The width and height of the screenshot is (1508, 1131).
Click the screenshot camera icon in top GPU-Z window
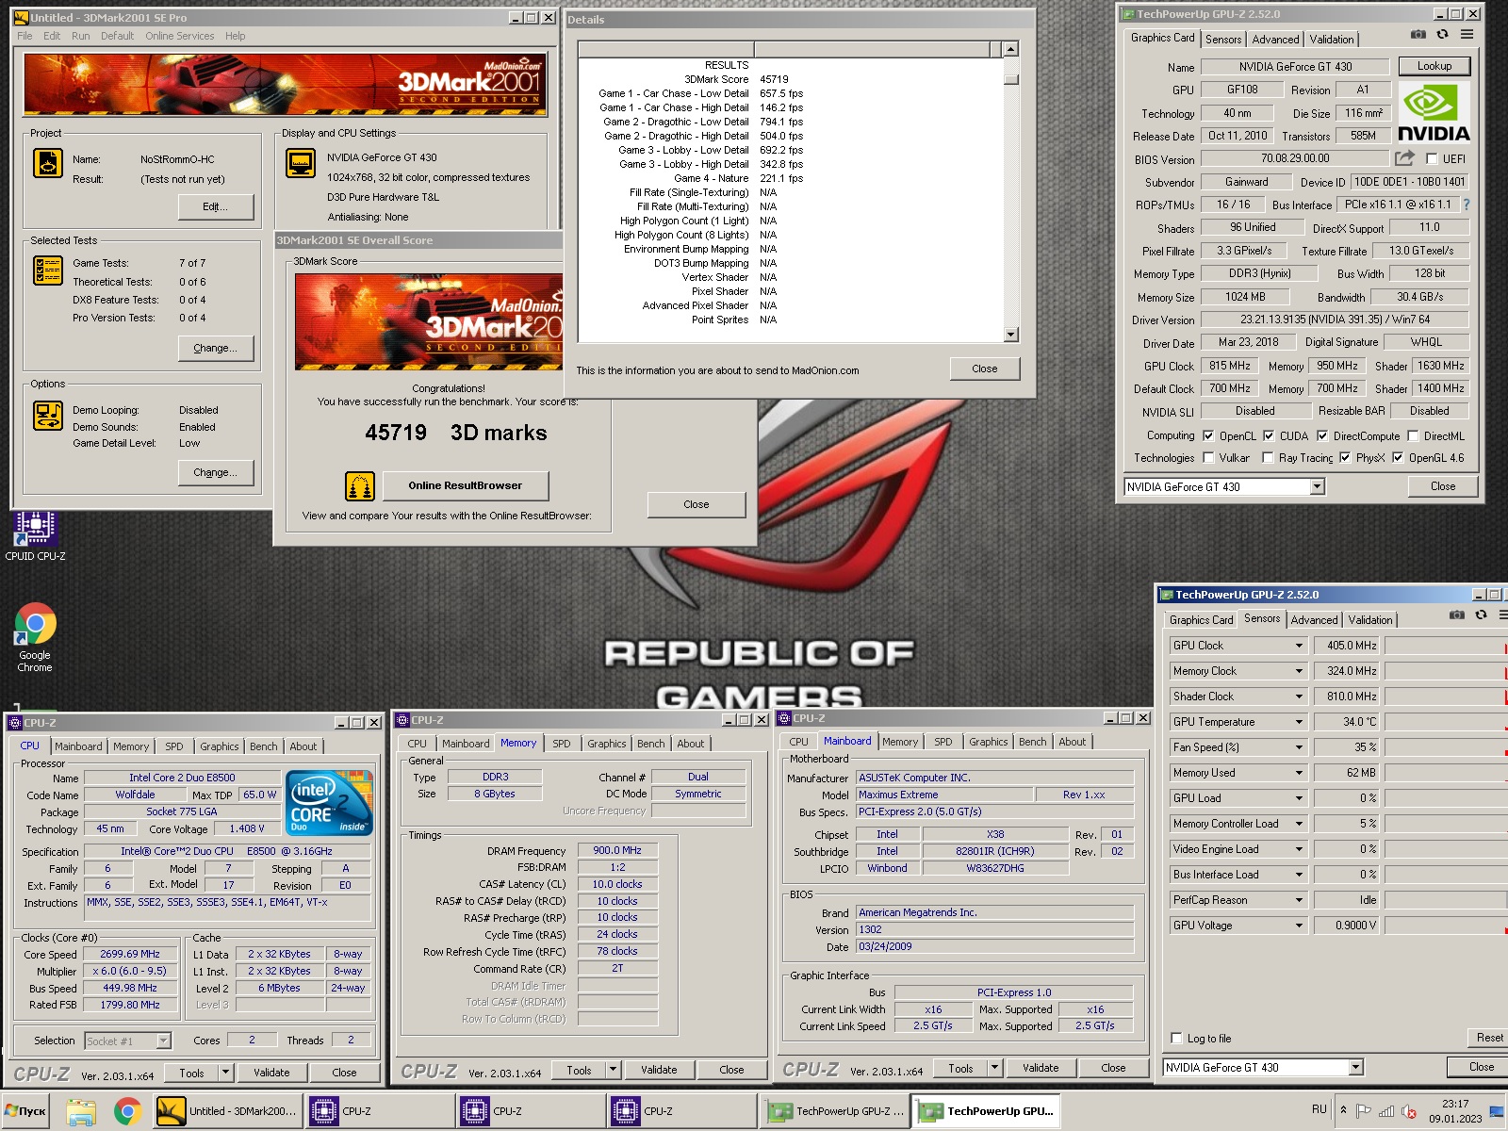point(1418,35)
